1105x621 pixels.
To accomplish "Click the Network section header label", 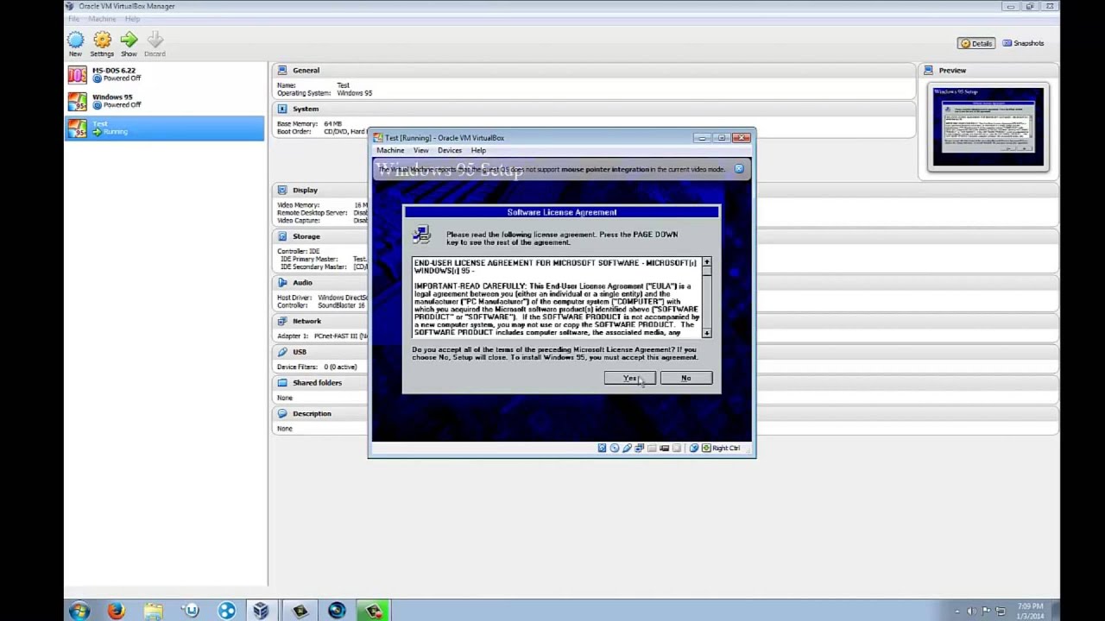I will (x=306, y=321).
